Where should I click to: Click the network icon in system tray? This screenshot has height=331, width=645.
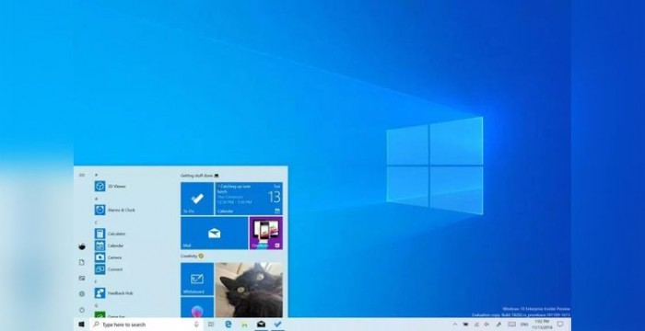click(476, 325)
